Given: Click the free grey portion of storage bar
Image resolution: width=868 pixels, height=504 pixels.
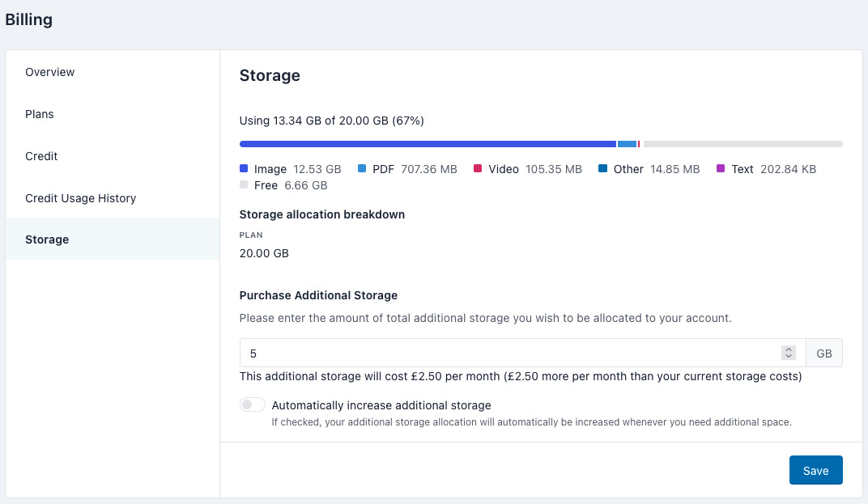Looking at the screenshot, I should (x=742, y=144).
